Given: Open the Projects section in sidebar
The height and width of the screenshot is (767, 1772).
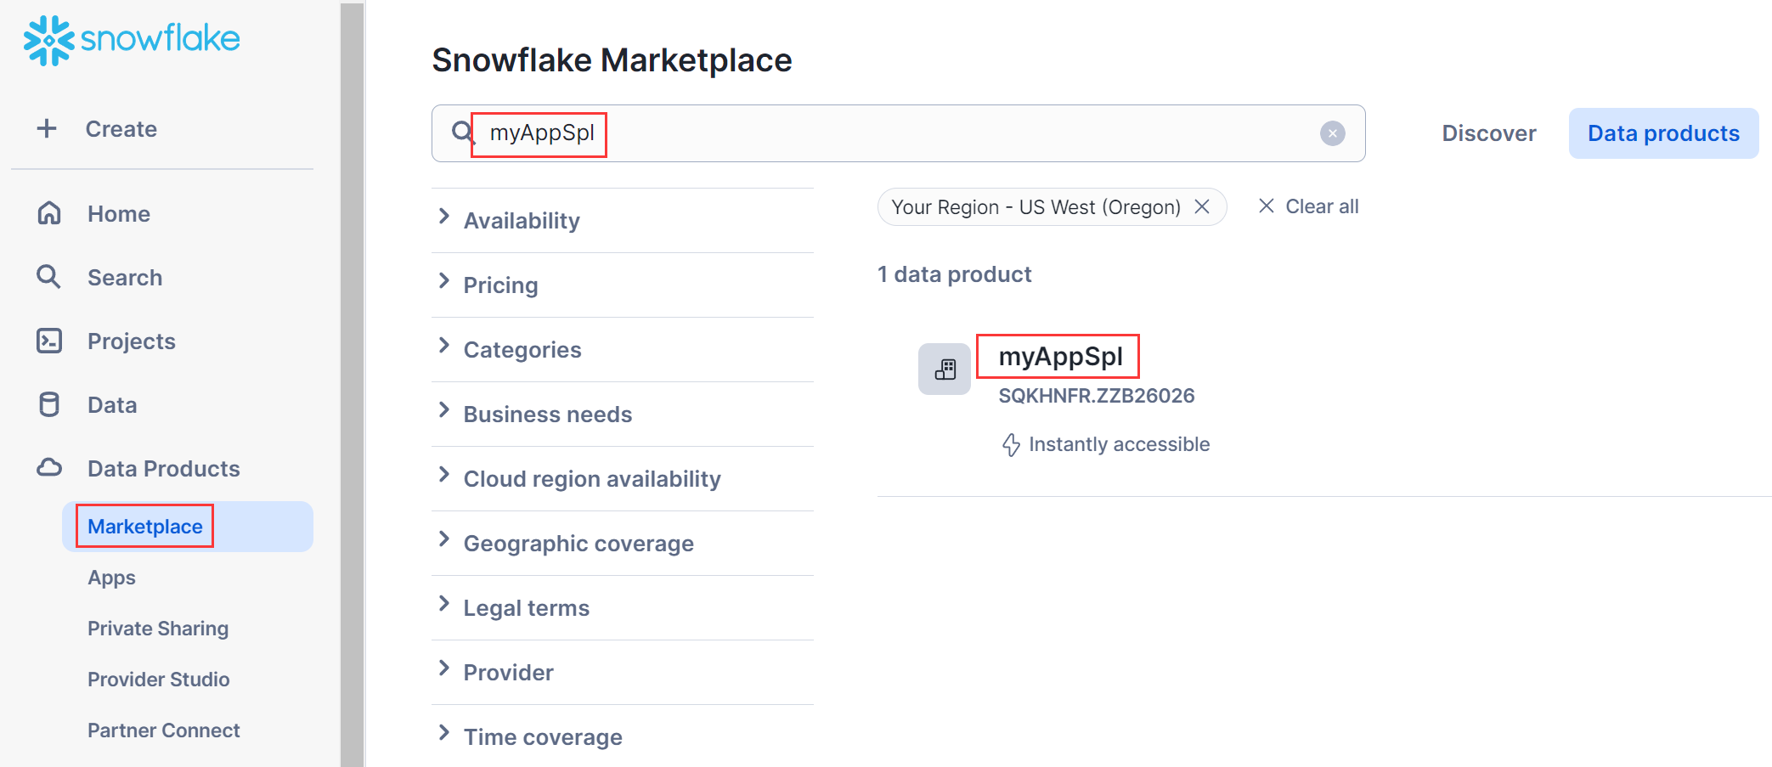Looking at the screenshot, I should (131, 341).
